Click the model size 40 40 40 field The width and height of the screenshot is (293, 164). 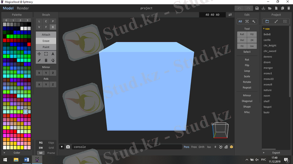point(212,15)
